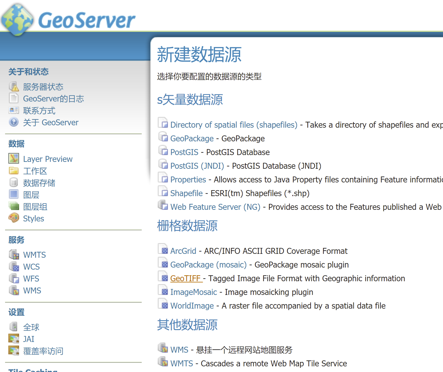Click the layer groups stacked icon
443x372 pixels.
(14, 206)
